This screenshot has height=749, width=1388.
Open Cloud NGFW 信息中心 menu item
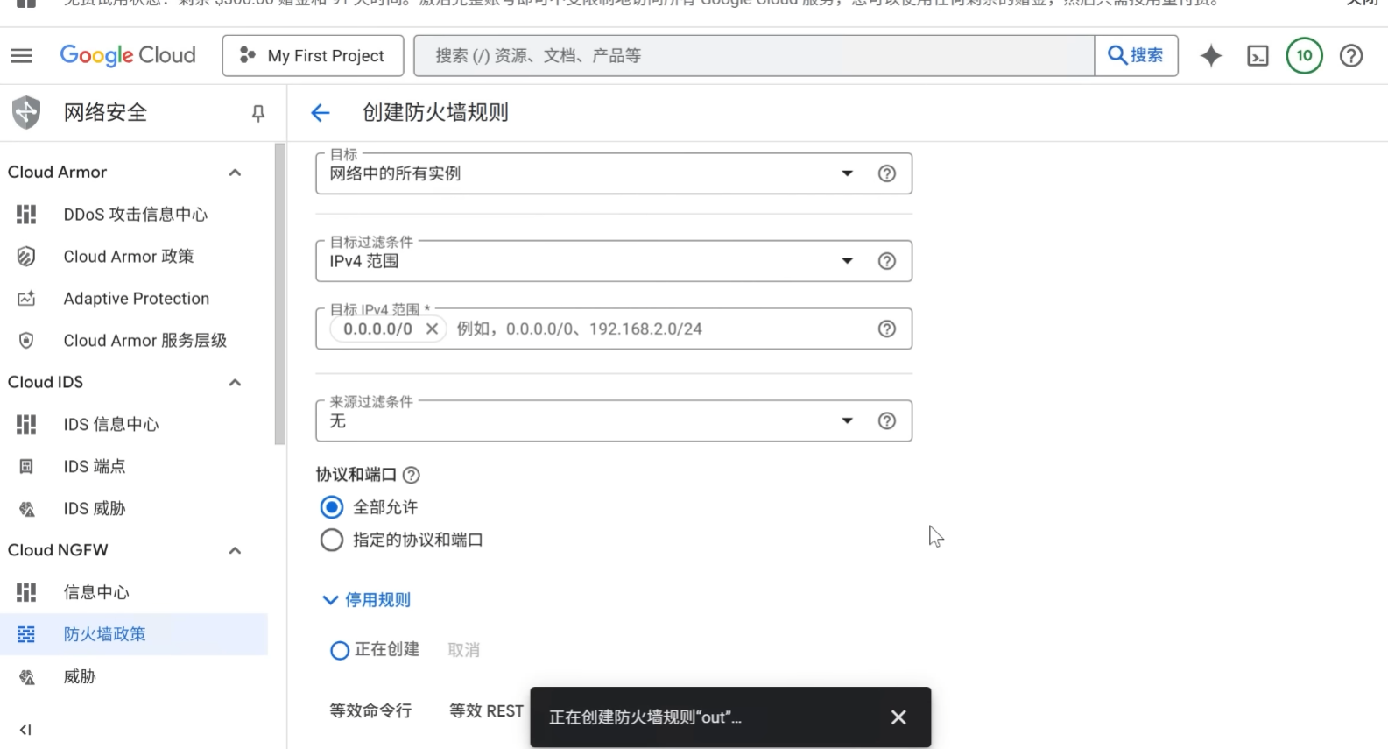coord(134,593)
